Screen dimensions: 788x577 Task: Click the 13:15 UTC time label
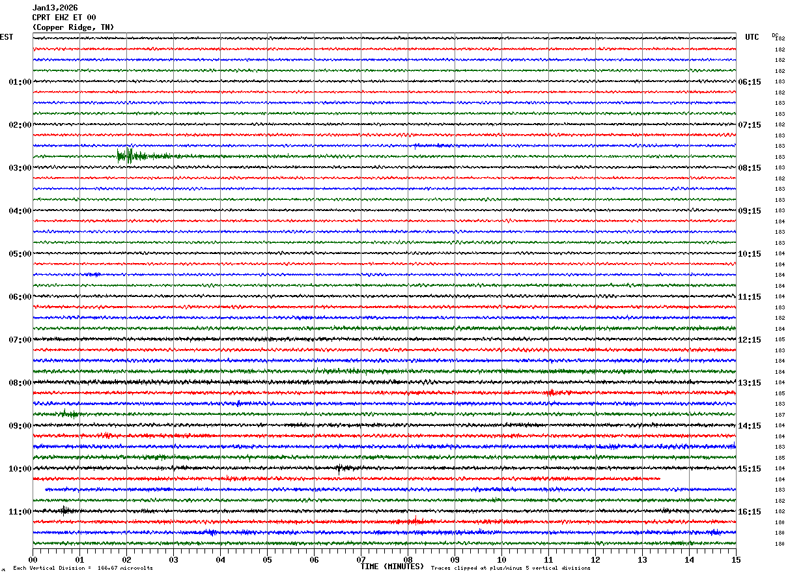(750, 383)
